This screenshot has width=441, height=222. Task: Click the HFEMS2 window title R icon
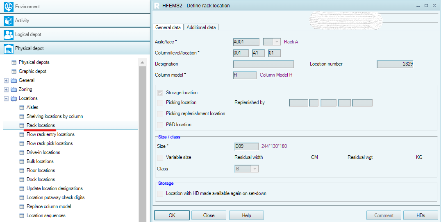pos(157,5)
